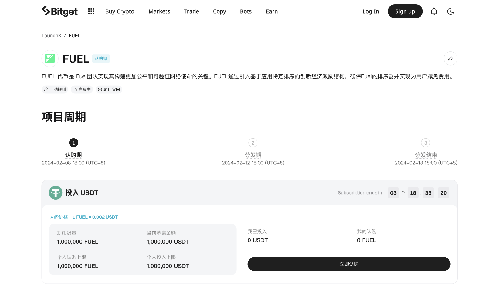Click the 投入 USDT card heading
Image resolution: width=499 pixels, height=295 pixels.
(x=82, y=193)
